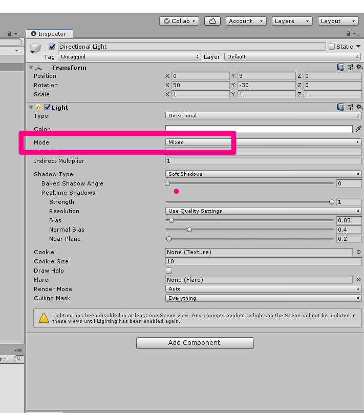Open the Collab menu
The width and height of the screenshot is (364, 413).
coord(179,21)
